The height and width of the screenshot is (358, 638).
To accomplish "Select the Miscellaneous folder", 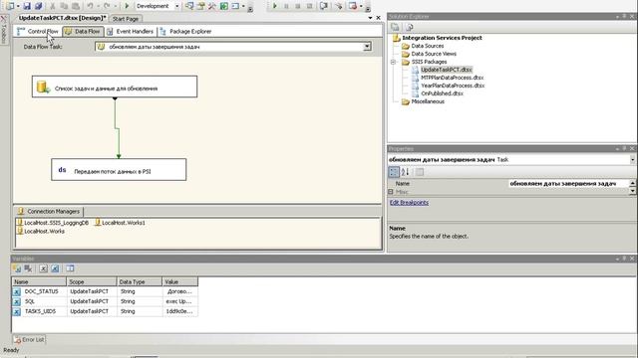I will pos(428,101).
